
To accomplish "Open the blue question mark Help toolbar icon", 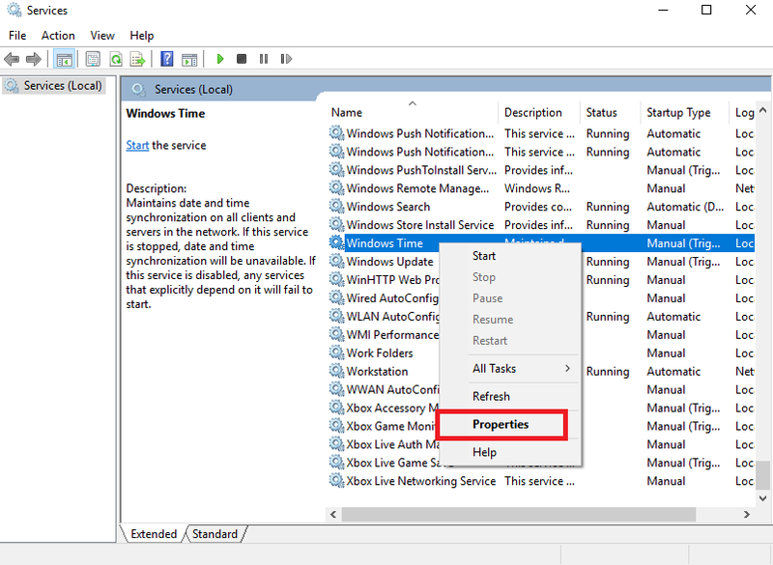I will [x=167, y=59].
